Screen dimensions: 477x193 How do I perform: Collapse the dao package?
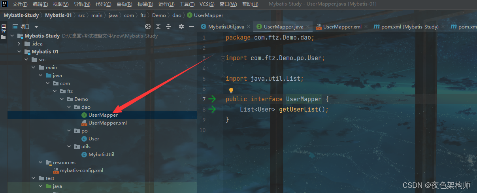pyautogui.click(x=69, y=107)
